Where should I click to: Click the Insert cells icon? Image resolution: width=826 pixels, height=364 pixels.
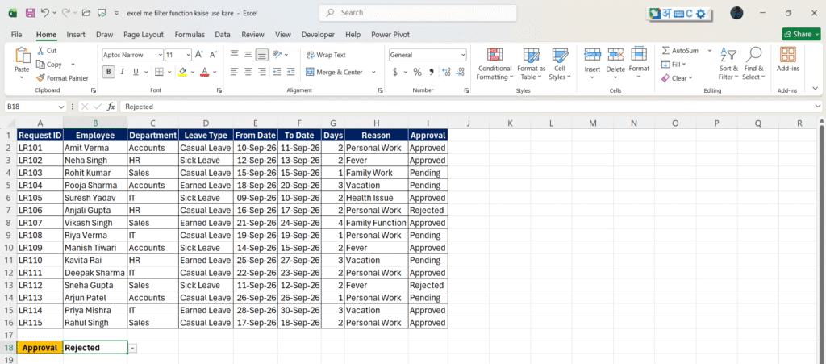pyautogui.click(x=592, y=55)
